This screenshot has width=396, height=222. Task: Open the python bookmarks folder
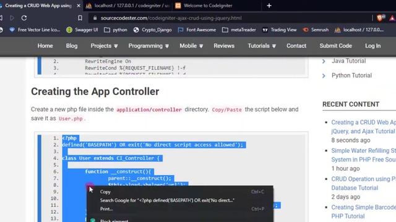click(116, 30)
